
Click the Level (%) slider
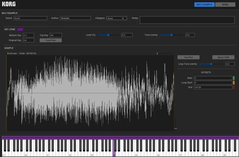(x=108, y=35)
